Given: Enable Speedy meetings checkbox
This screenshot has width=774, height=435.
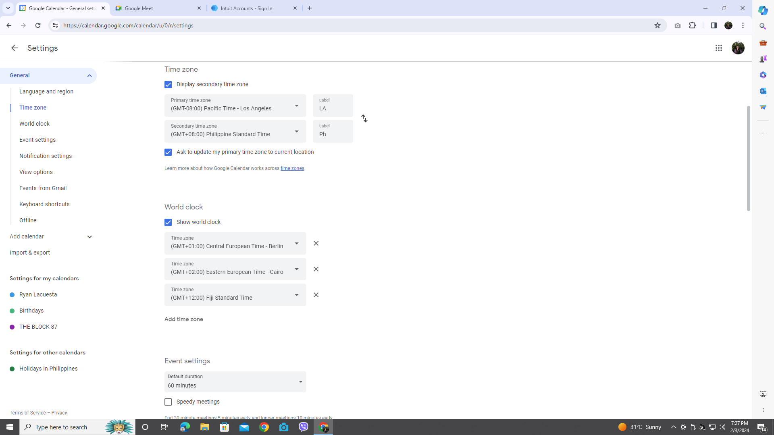Looking at the screenshot, I should coord(168,402).
